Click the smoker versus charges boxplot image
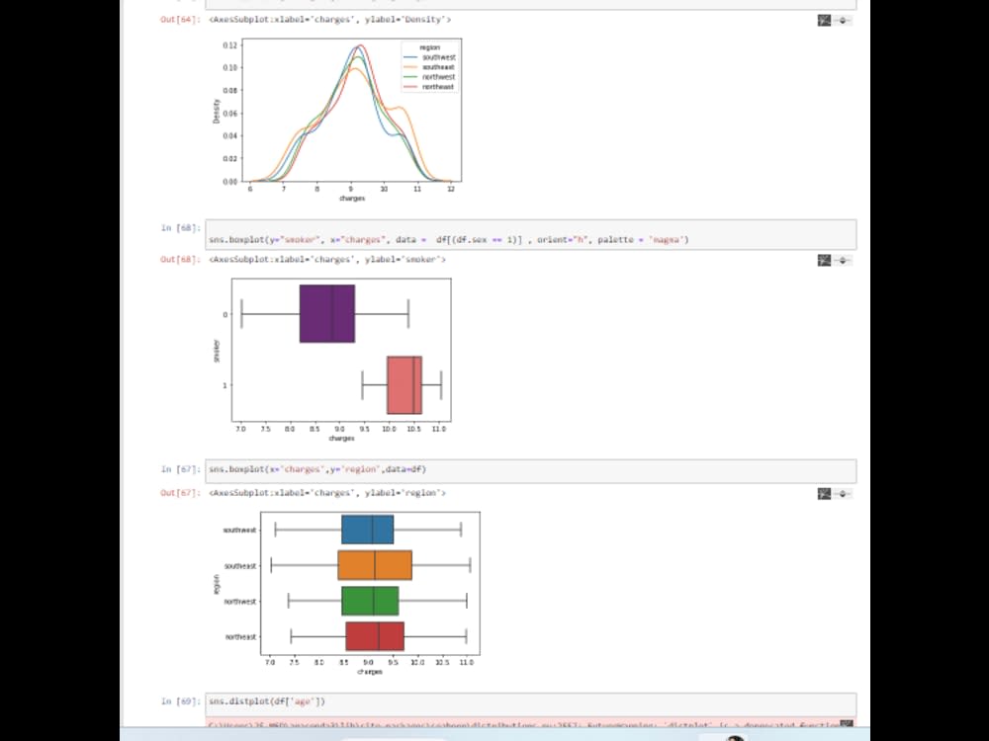The width and height of the screenshot is (989, 741). pos(332,360)
